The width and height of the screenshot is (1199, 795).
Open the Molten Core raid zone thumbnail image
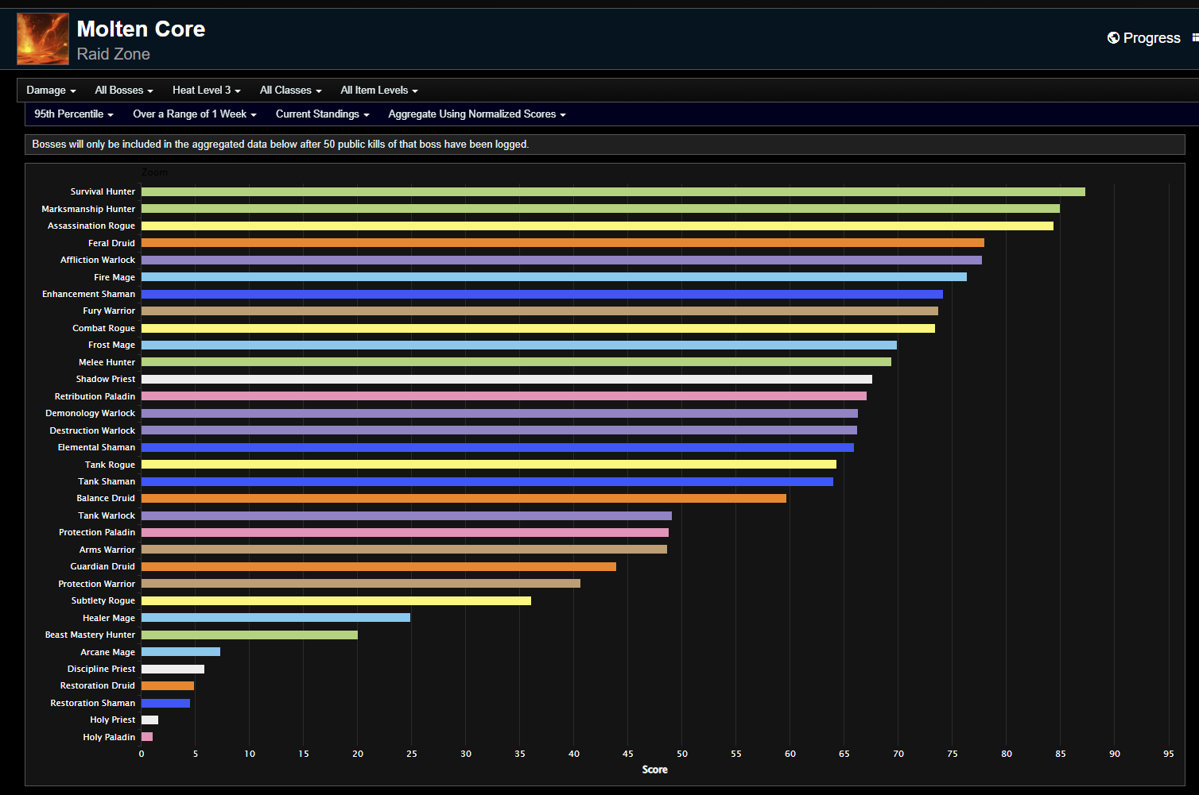point(42,38)
